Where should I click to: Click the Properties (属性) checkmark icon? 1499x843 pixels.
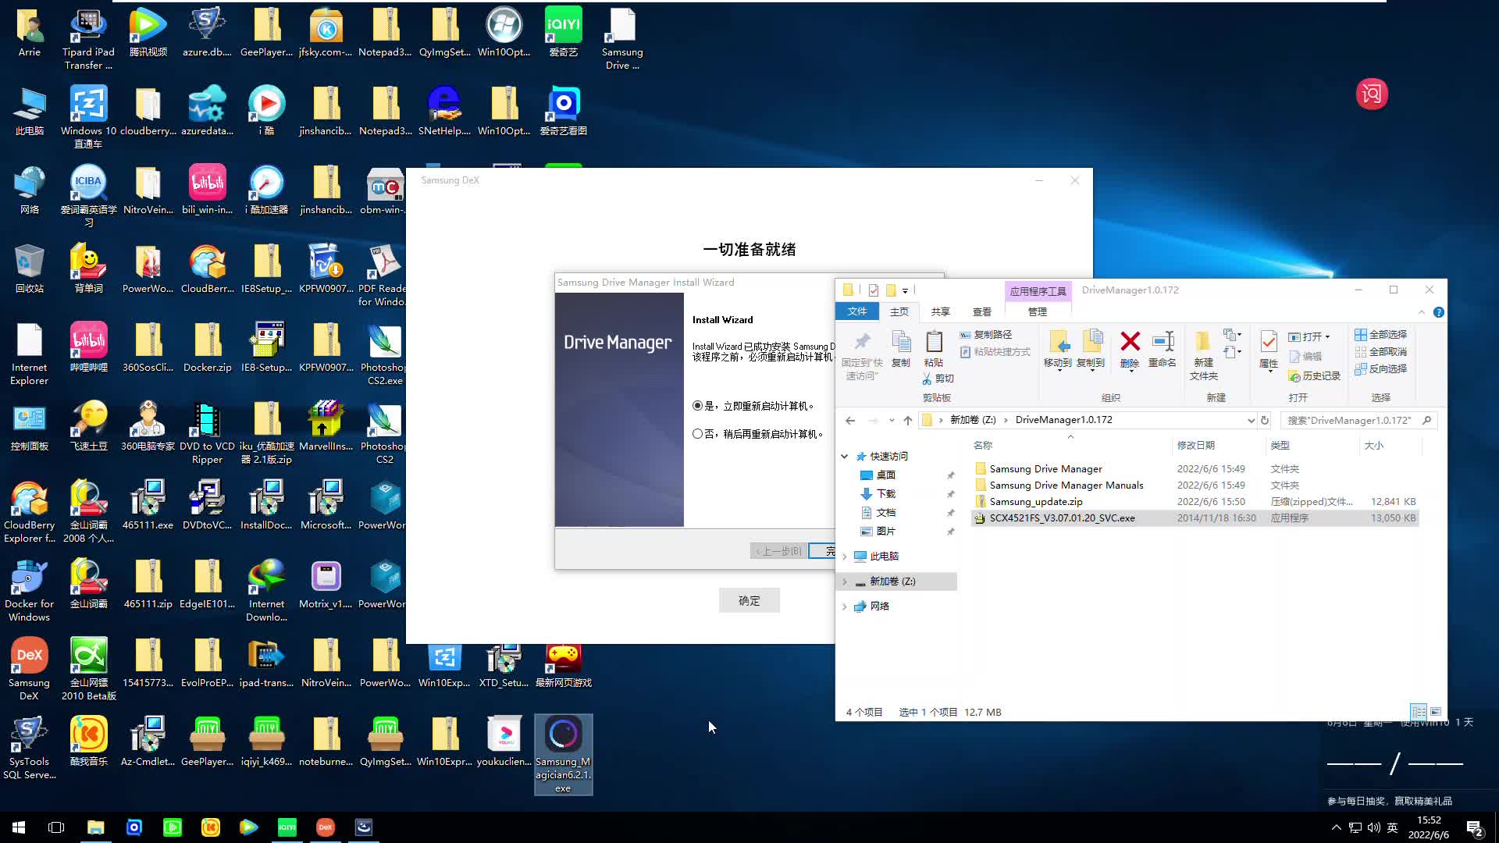coord(1269,348)
